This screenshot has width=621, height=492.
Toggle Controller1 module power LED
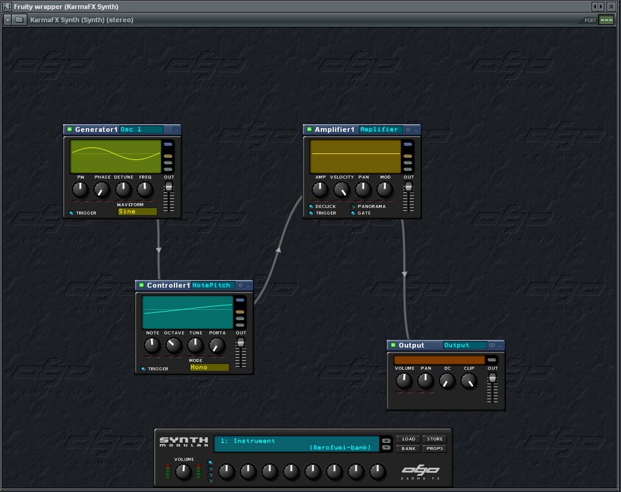click(141, 285)
